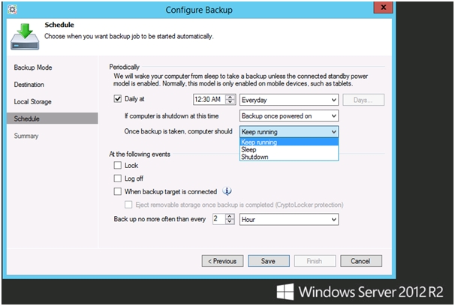Image resolution: width=455 pixels, height=306 pixels.
Task: Click the backup interval number field
Action: pyautogui.click(x=218, y=219)
